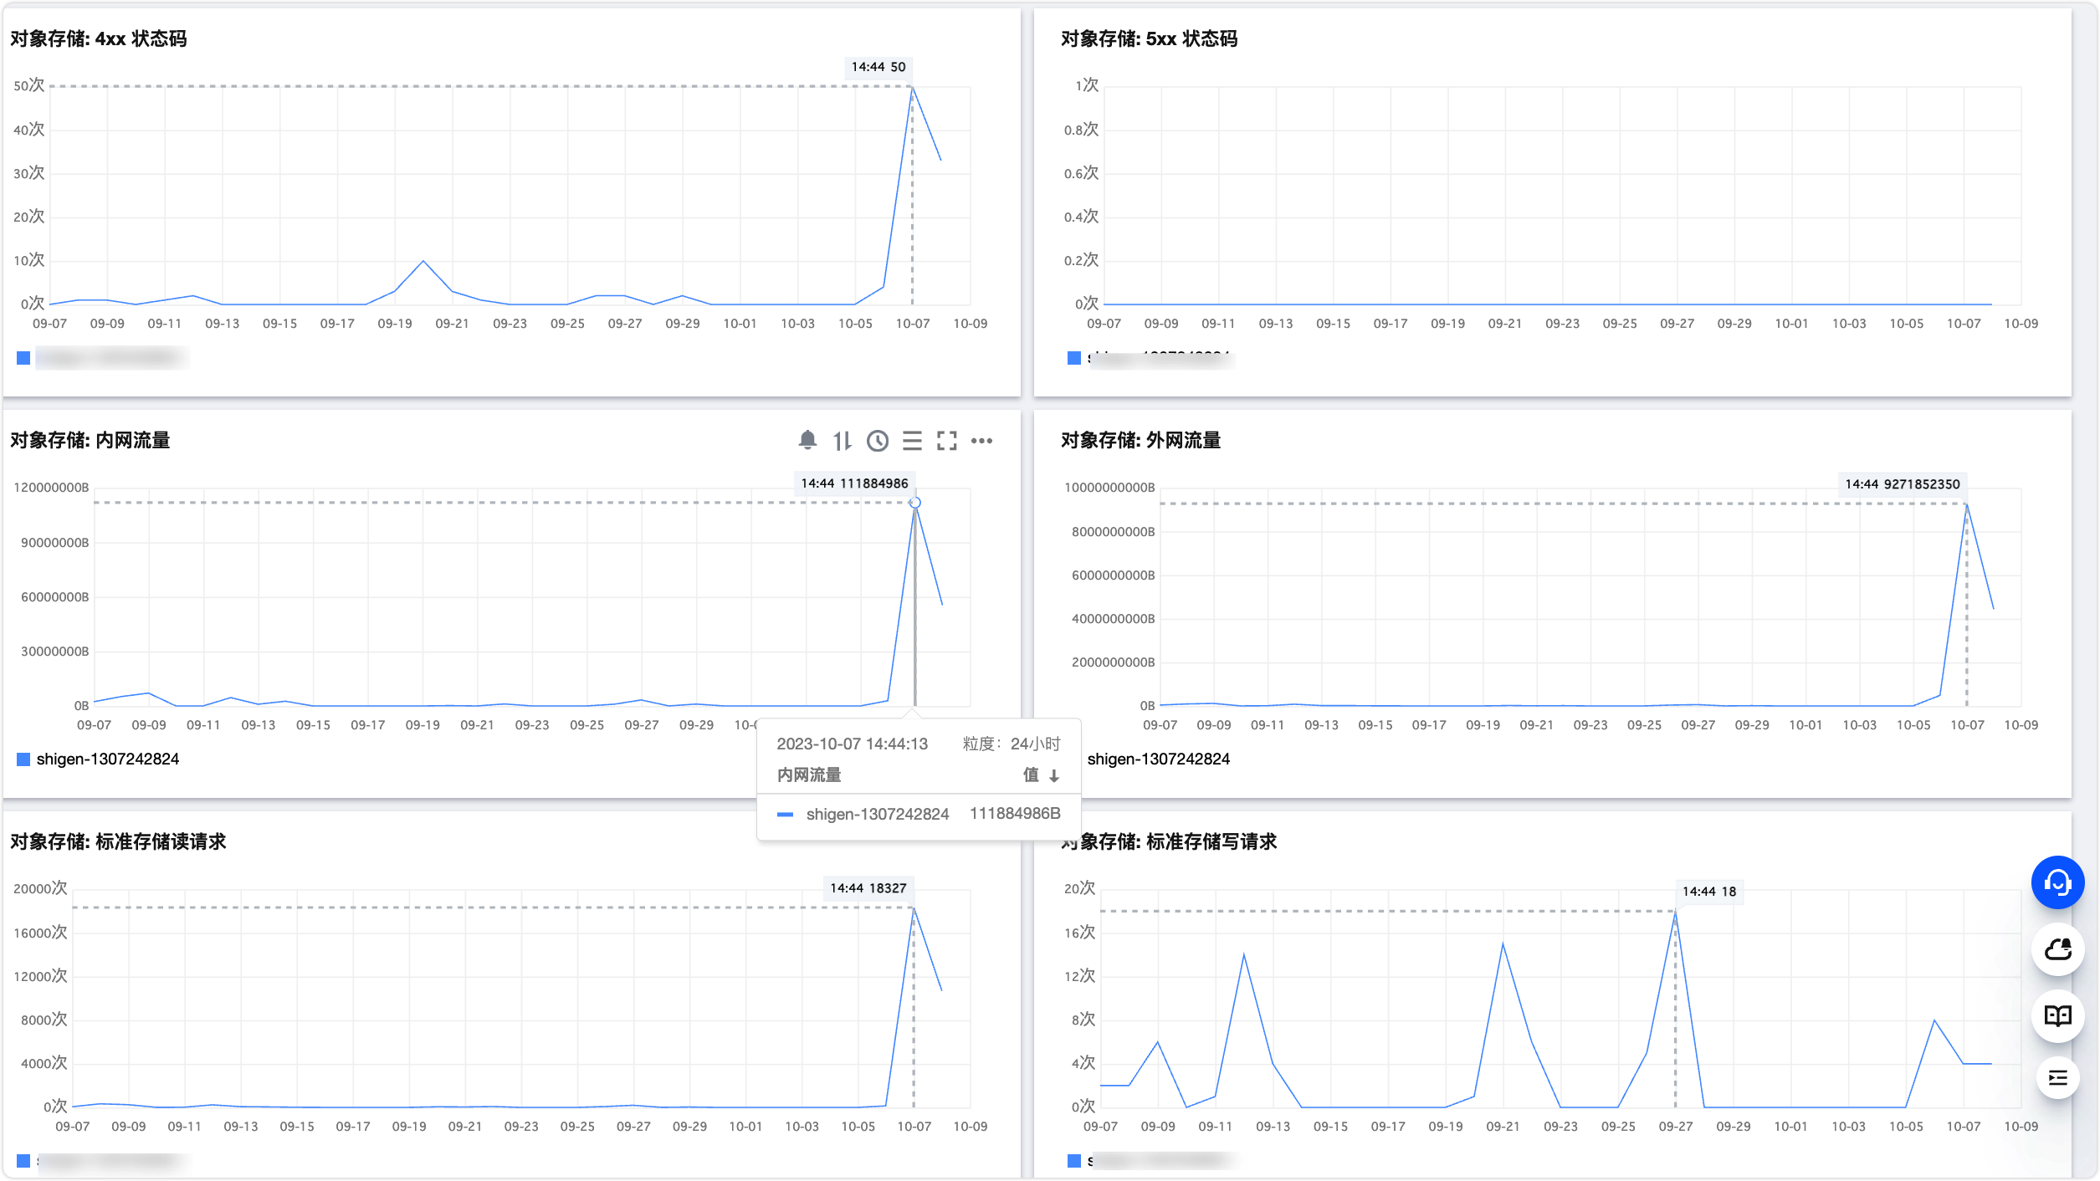Viewport: 2100px width, 1181px height.
Task: Open the three-dot more options menu
Action: (x=981, y=441)
